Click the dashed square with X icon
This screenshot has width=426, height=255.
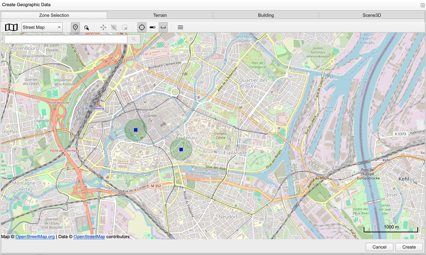tap(125, 27)
